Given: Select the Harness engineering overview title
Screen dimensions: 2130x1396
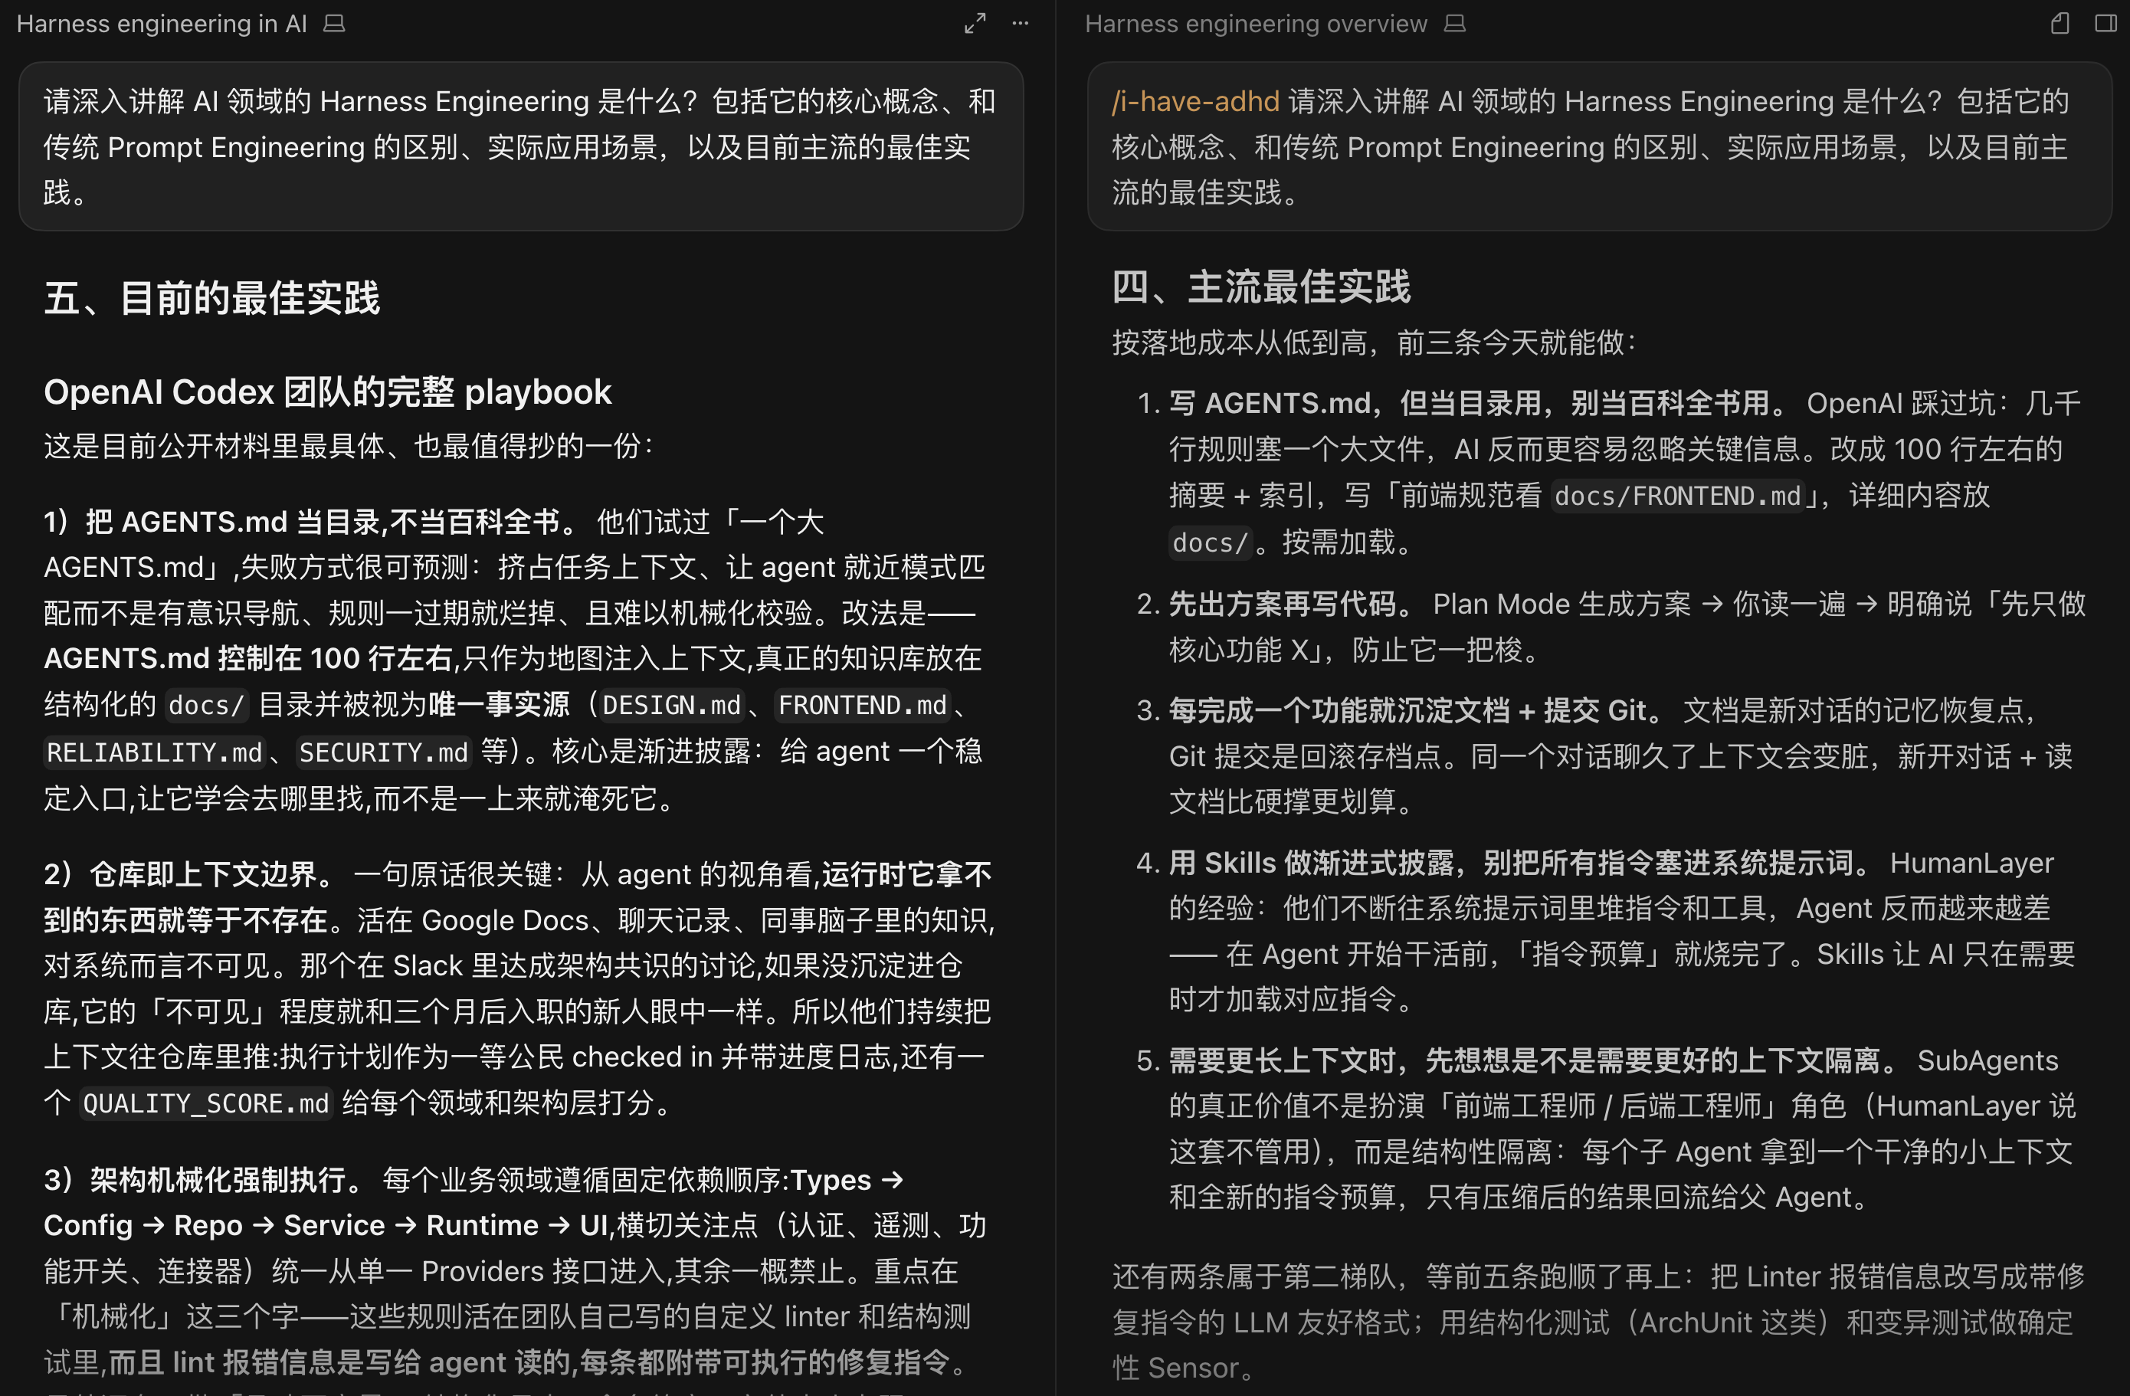Looking at the screenshot, I should click(1256, 25).
